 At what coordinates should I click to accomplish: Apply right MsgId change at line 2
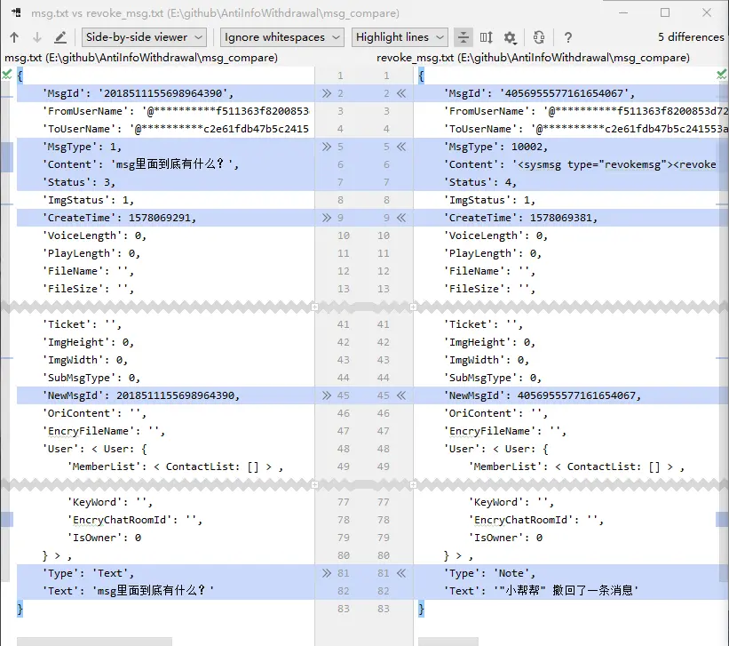[401, 93]
